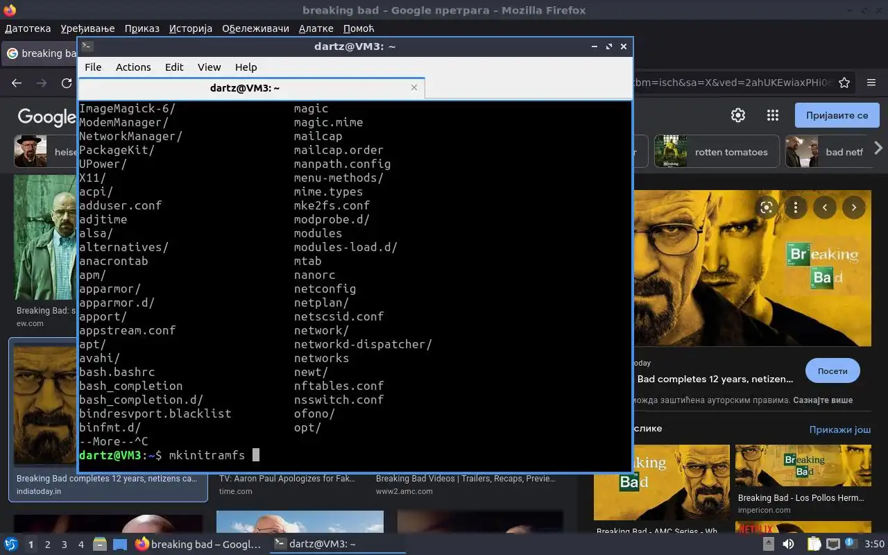Close the dartz@VM3 terminal tab

point(414,87)
